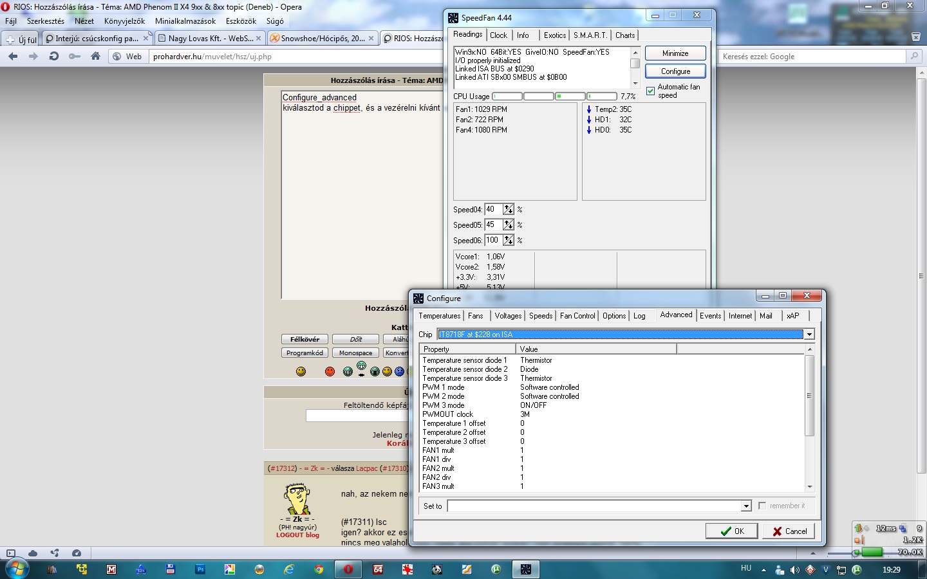Open SpeedFan Exotics tab
Viewport: 927px width, 579px height.
[554, 35]
